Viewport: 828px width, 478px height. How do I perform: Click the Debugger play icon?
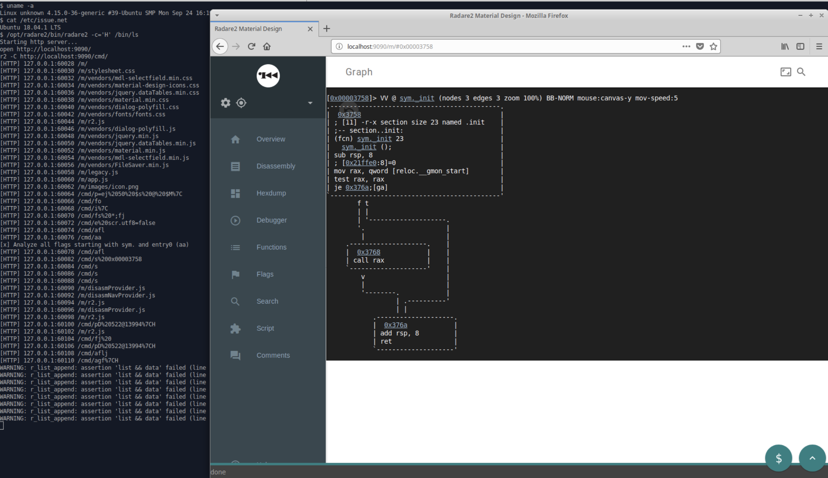click(x=235, y=220)
